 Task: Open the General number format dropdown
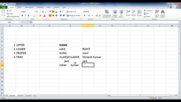[100, 12]
